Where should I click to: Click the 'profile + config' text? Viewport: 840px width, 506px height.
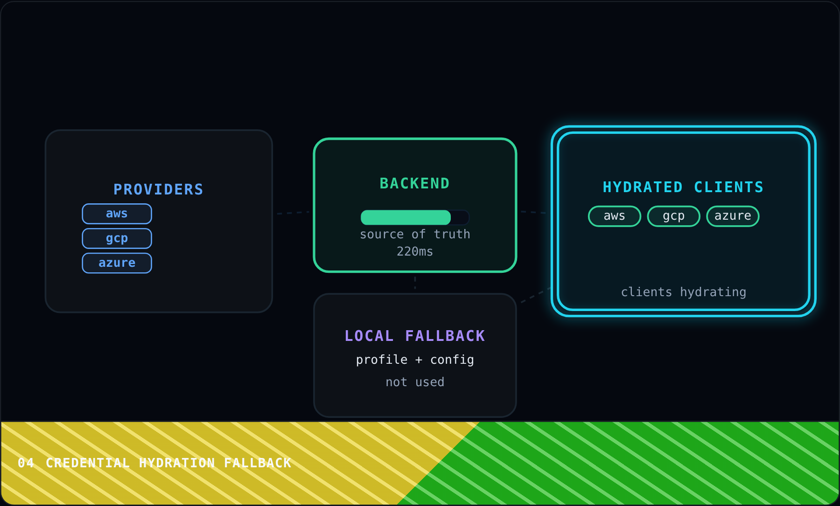(x=415, y=360)
